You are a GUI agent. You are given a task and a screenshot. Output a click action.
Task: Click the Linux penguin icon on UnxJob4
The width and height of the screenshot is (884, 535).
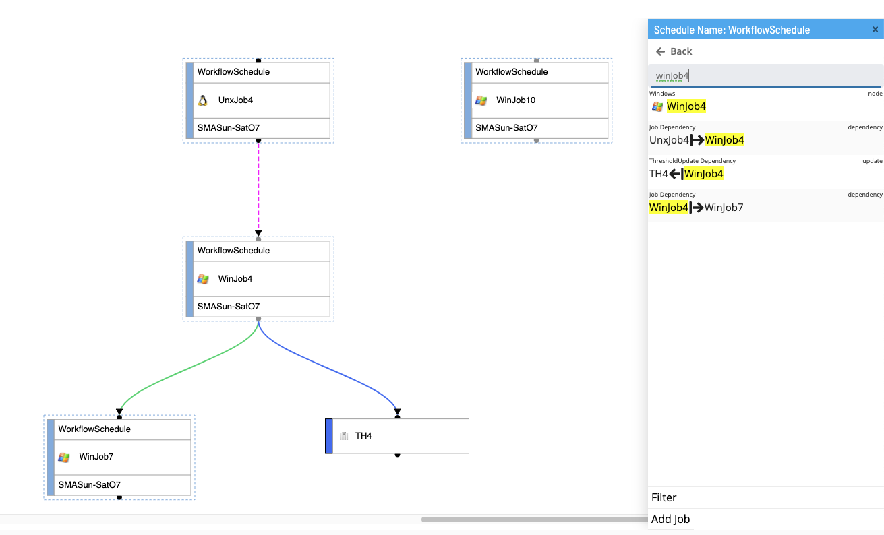[x=202, y=100]
